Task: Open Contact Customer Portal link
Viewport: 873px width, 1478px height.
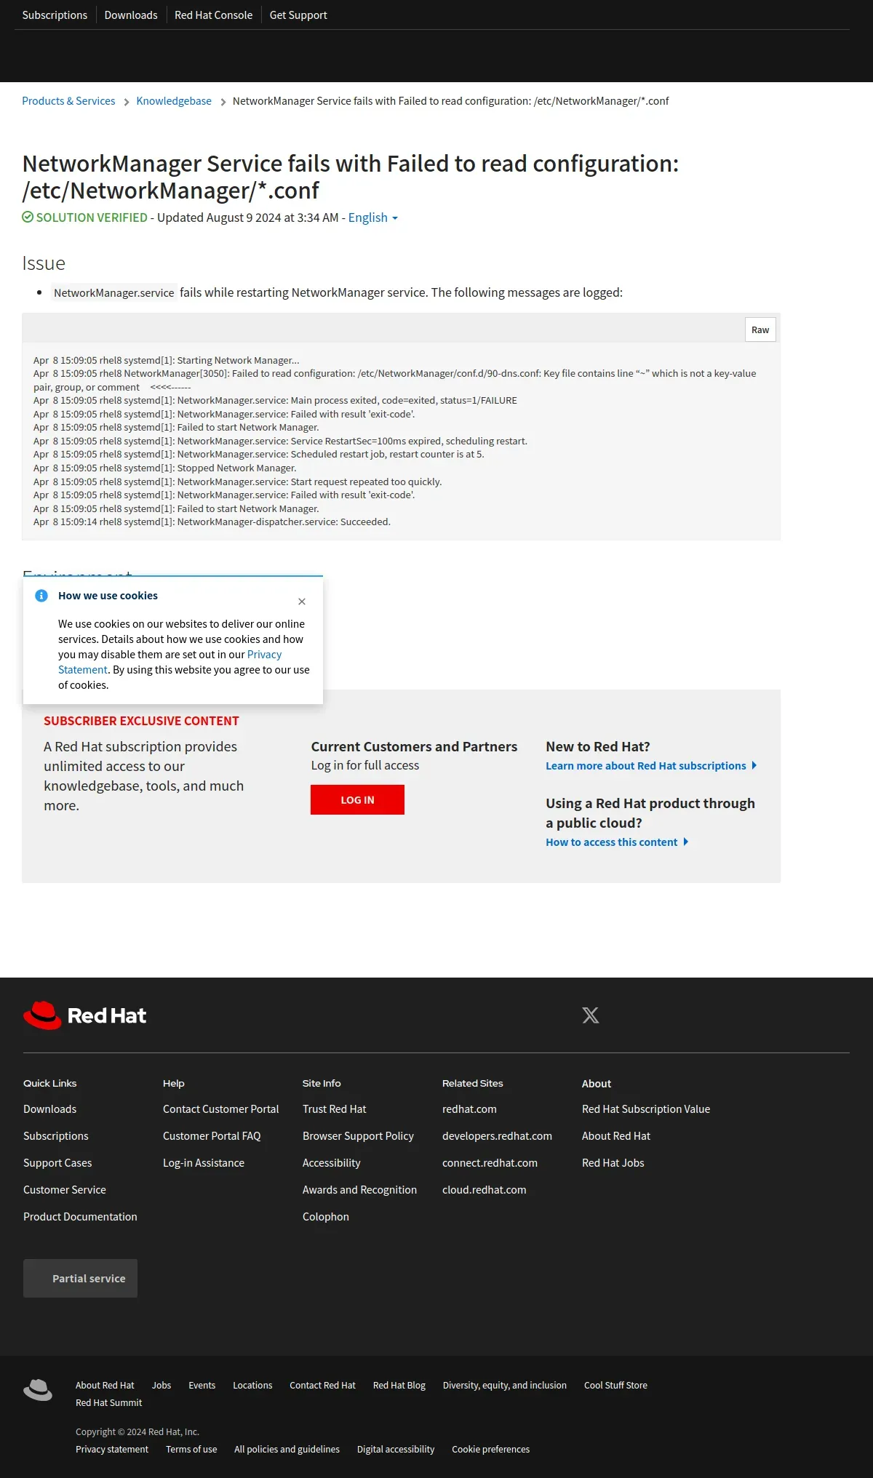Action: [221, 1109]
